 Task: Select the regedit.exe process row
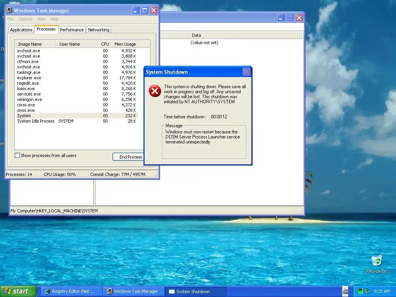77,83
